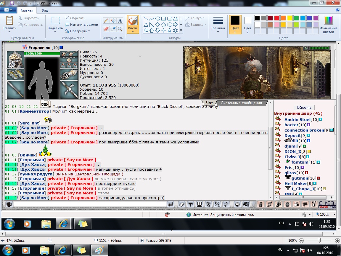Click the Вставить clipboard icon
This screenshot has height=256, width=341.
tap(9, 20)
